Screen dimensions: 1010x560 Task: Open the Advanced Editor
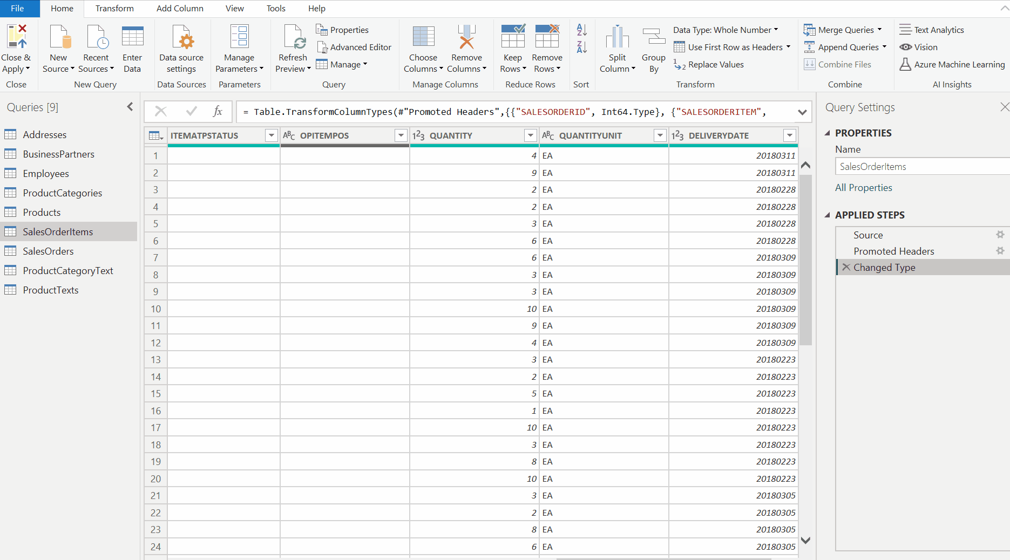coord(354,47)
